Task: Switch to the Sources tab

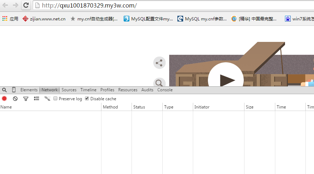Action: click(x=69, y=90)
